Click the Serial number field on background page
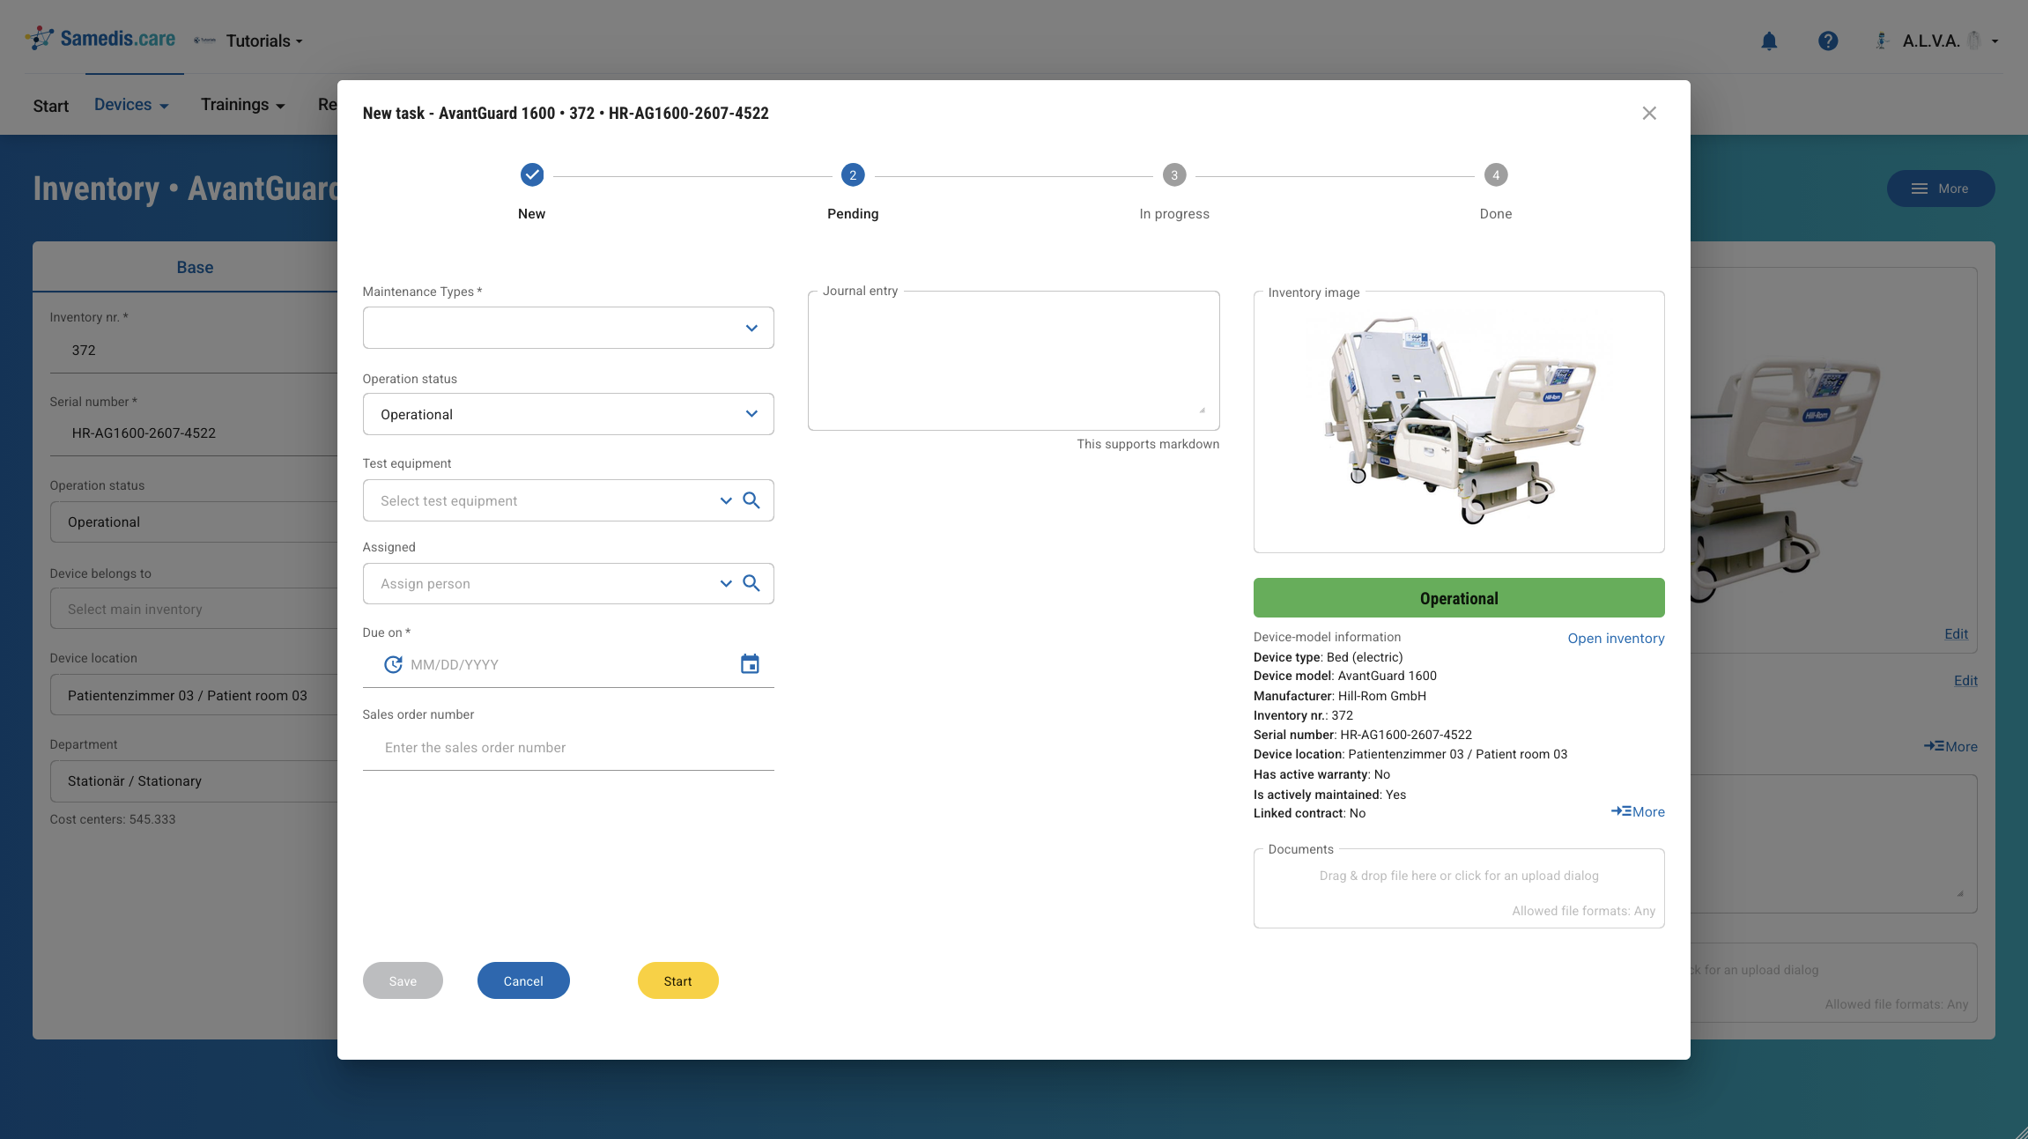This screenshot has width=2028, height=1139. tap(194, 433)
